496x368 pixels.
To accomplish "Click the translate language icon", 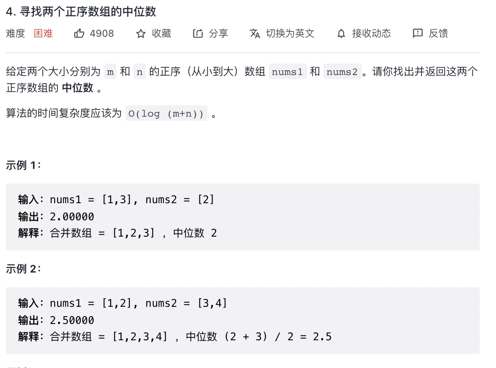I will click(255, 33).
